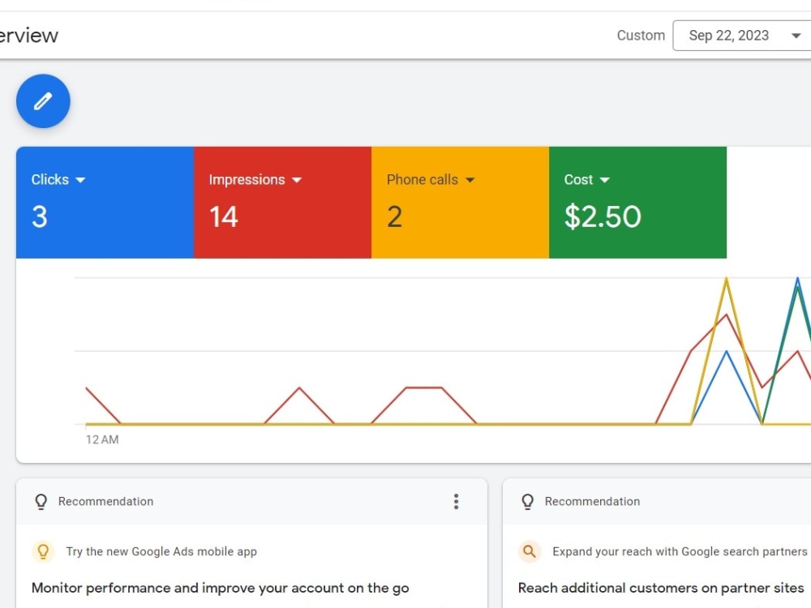Click the search icon beside search partners tip
The image size is (811, 608).
click(x=530, y=551)
